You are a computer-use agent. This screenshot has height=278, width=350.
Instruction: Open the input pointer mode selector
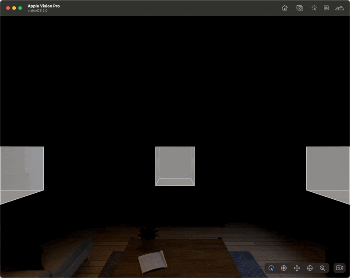point(314,8)
